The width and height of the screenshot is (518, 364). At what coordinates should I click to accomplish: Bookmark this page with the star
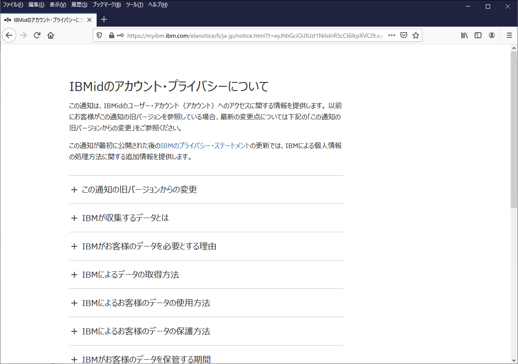coord(416,35)
